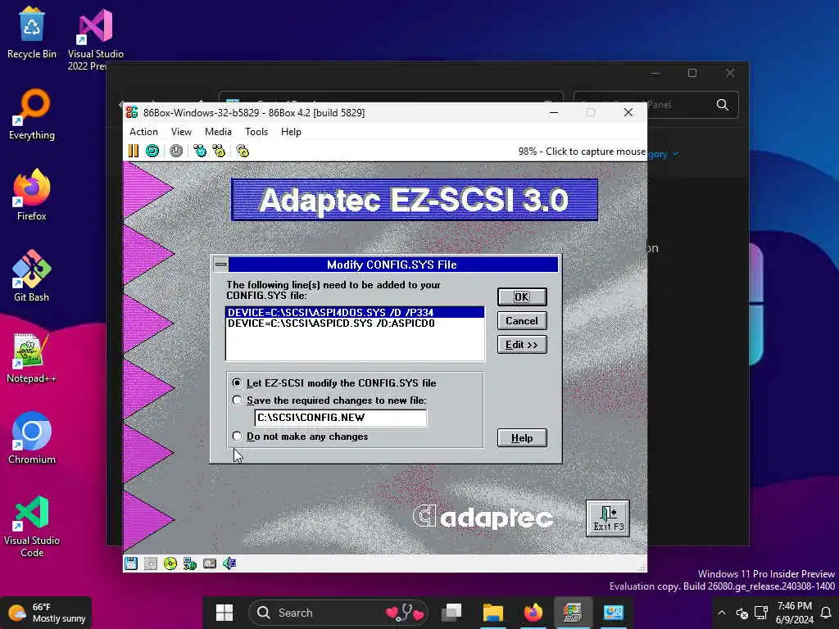Click 86Box icon in the taskbar
Image resolution: width=839 pixels, height=629 pixels.
pyautogui.click(x=573, y=613)
